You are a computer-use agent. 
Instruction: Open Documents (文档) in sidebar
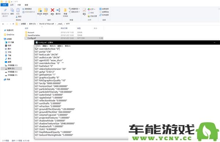coord(8,52)
